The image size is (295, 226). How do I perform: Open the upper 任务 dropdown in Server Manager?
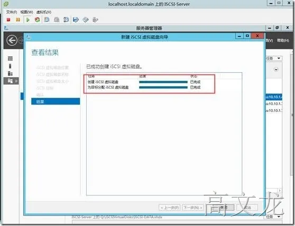coord(274,58)
